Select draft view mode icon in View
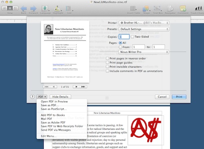 (4, 9)
